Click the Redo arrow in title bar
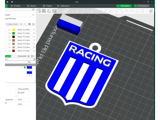 pos(12,2)
